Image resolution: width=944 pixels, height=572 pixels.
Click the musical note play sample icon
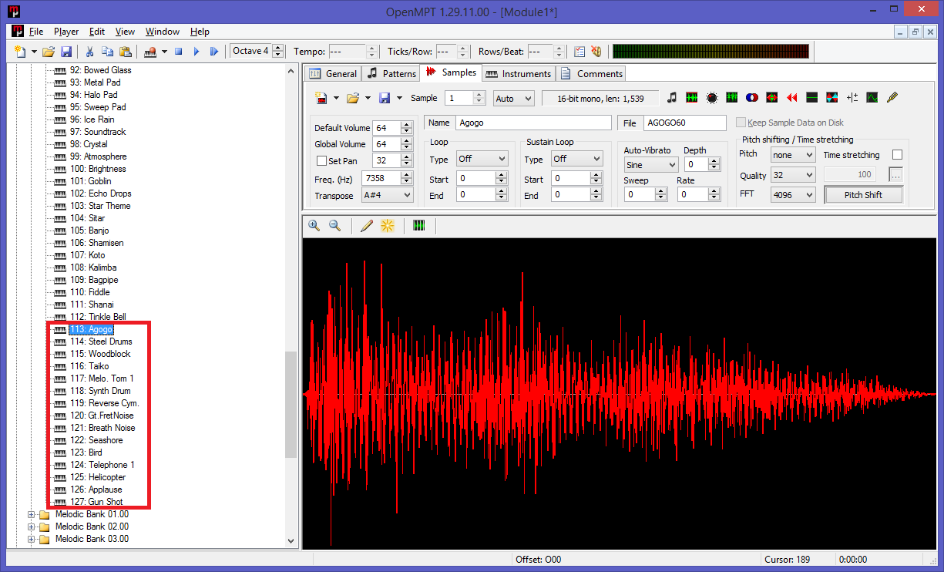(672, 98)
